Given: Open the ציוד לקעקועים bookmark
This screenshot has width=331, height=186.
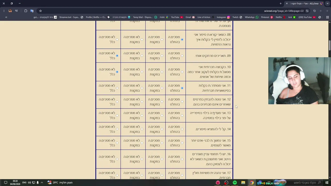Looking at the screenshot, I should click(45, 17).
